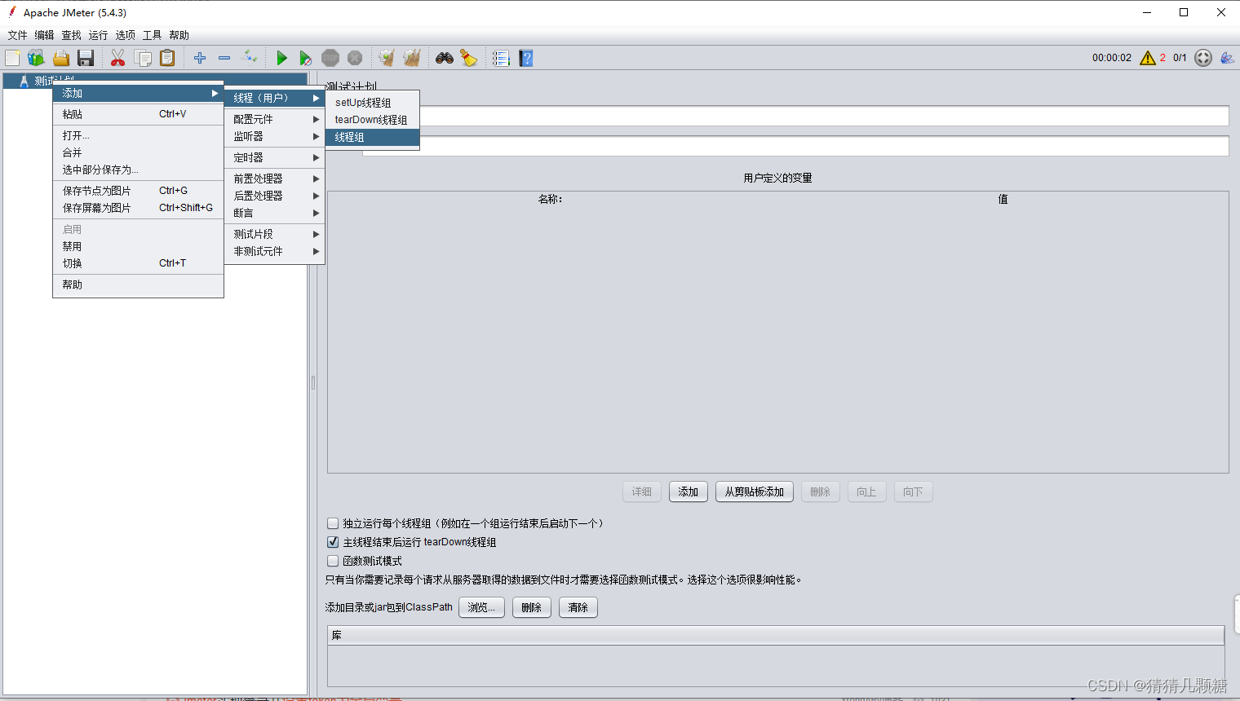Expand 前置处理器 submenu
This screenshot has height=701, width=1240.
(x=275, y=179)
